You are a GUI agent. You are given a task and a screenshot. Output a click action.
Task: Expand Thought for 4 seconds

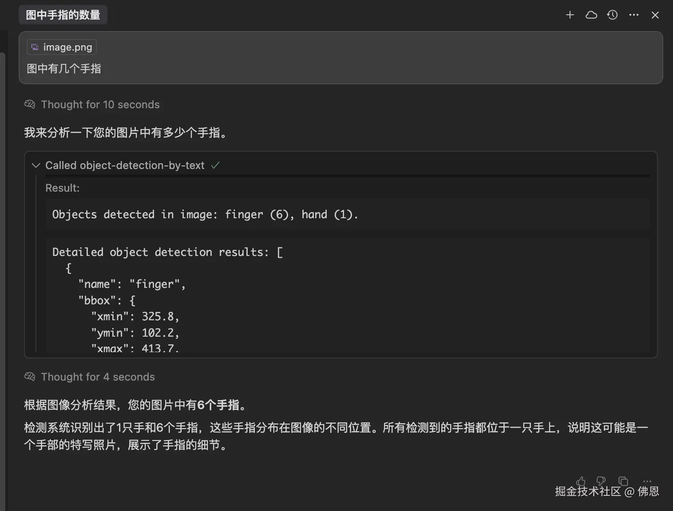98,377
